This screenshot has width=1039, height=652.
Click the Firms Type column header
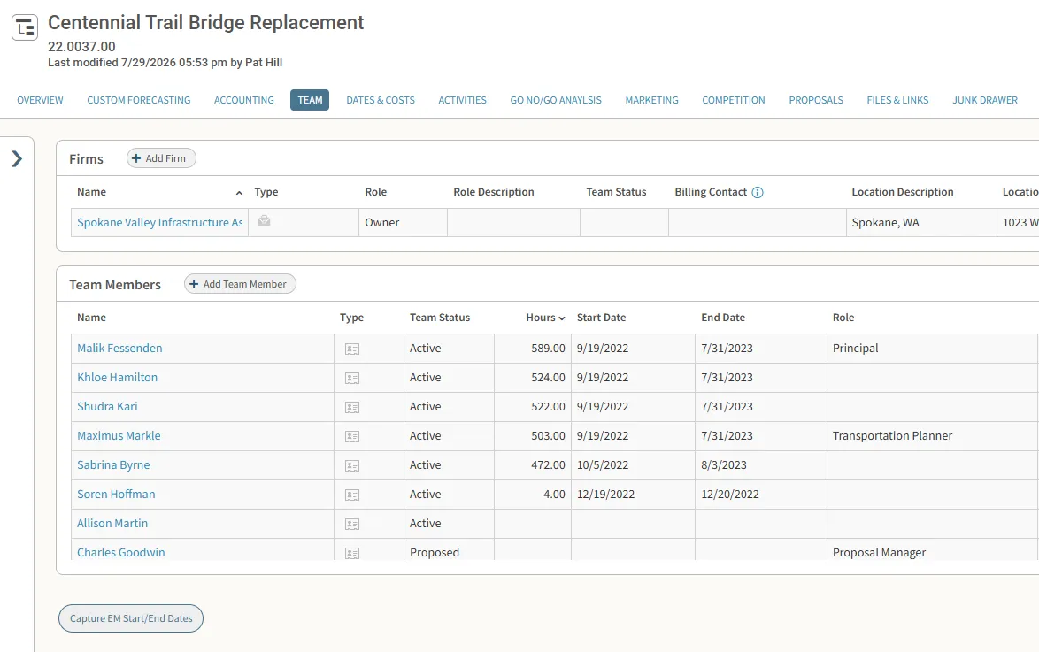click(x=266, y=191)
